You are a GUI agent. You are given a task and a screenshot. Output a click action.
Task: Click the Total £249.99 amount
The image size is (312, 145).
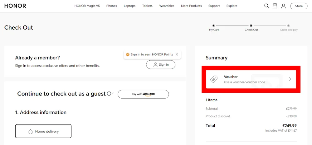tap(290, 126)
